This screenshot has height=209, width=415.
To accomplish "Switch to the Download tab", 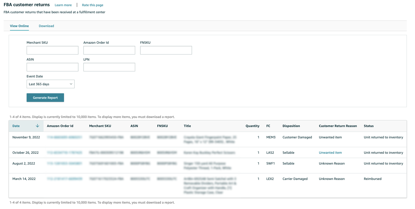I will tap(46, 26).
